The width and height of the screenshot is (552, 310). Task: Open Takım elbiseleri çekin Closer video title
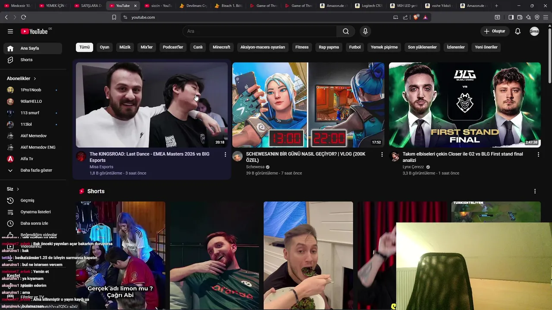coord(463,157)
